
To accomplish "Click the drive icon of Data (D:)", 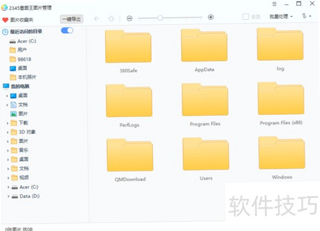I will [15, 197].
